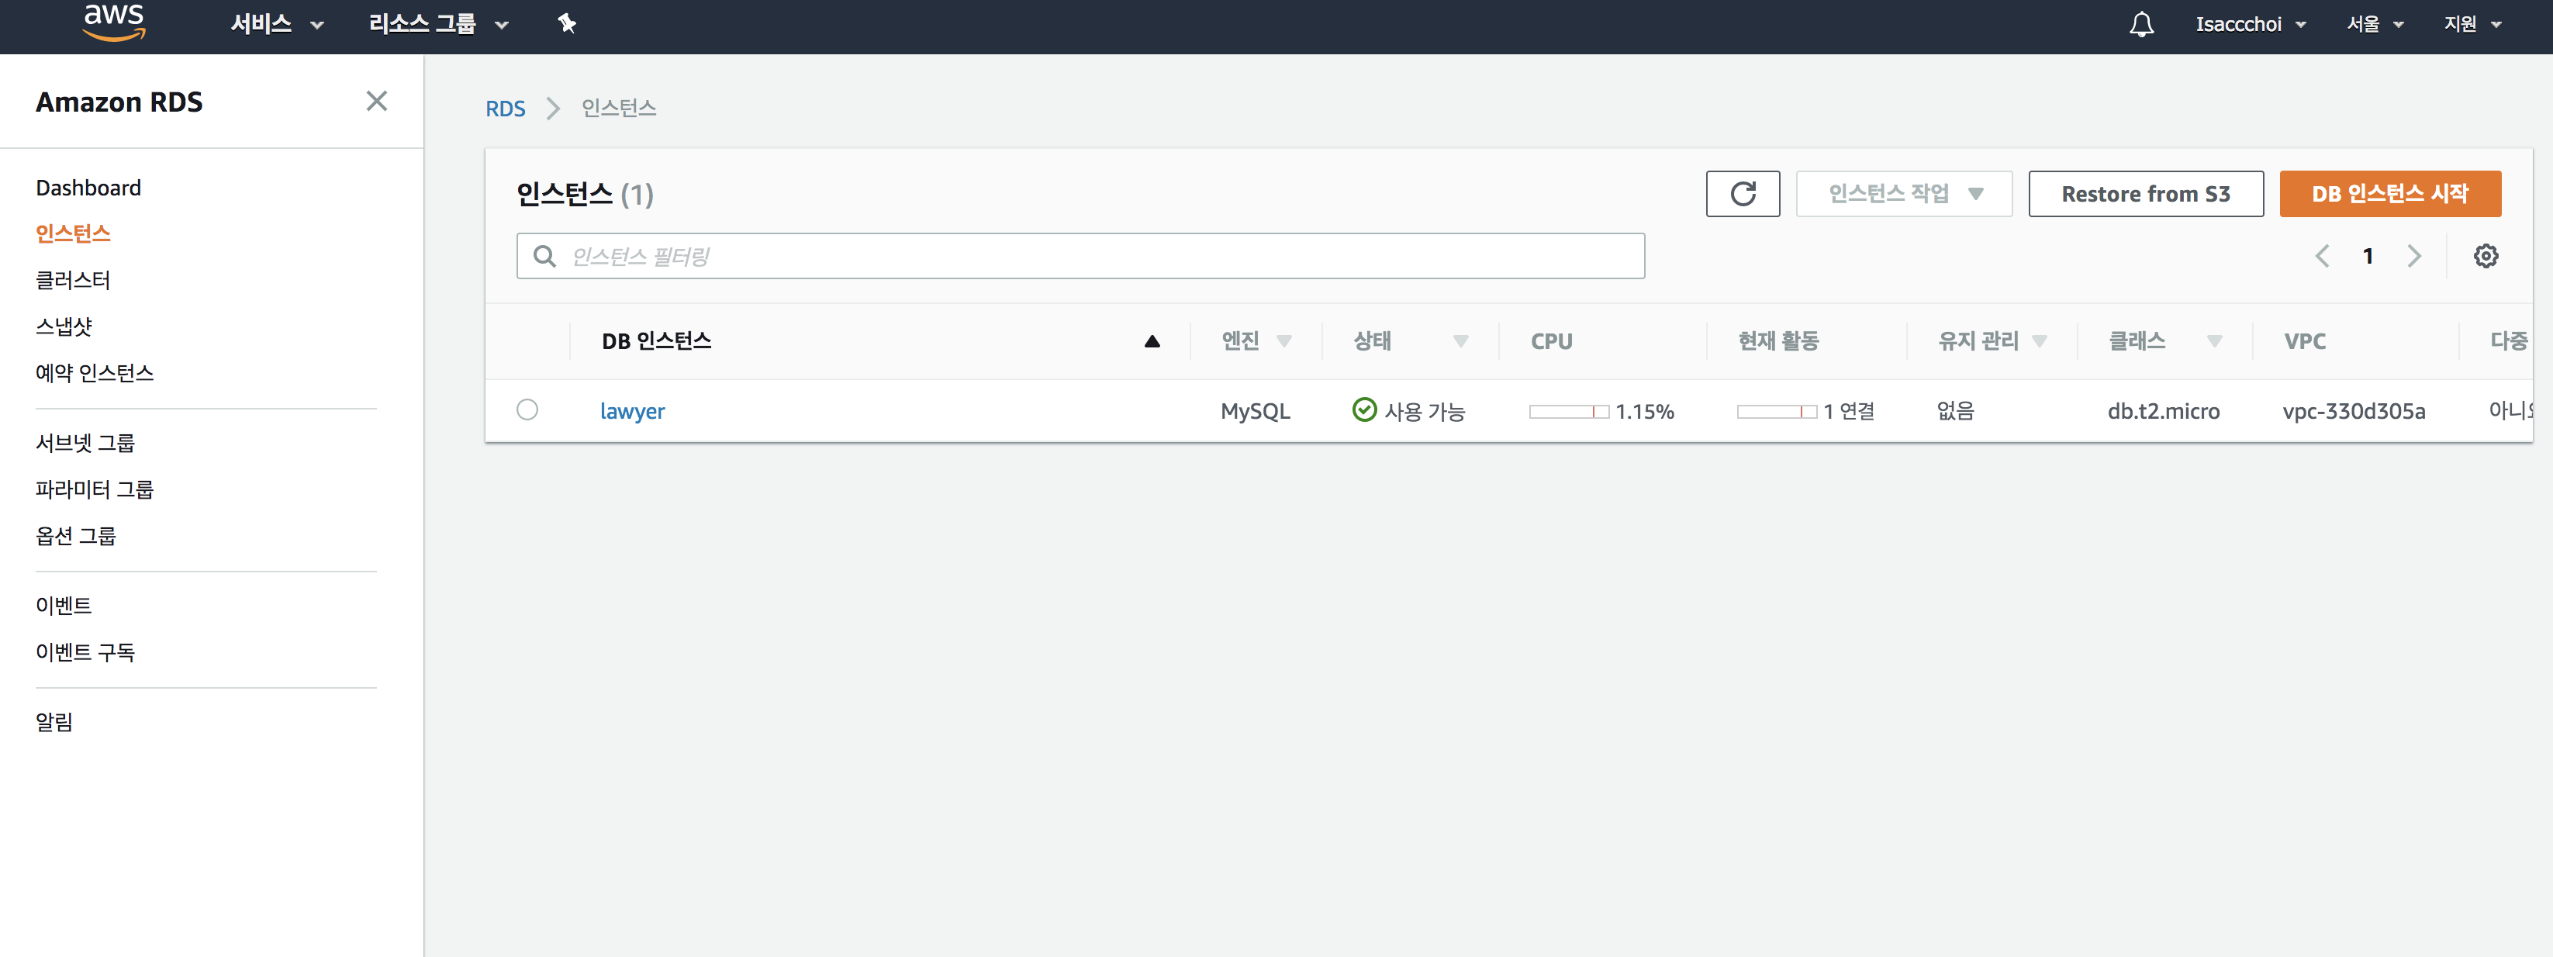The image size is (2553, 957).
Task: Filter by 엔진 column arrow
Action: coord(1284,342)
